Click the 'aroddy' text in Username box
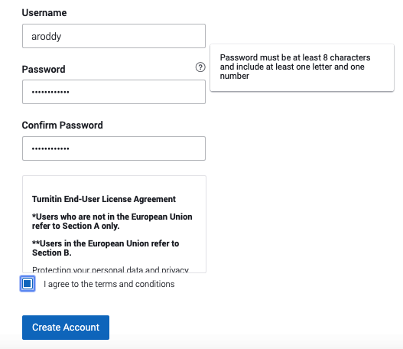Viewport: 403px width, 349px height. [46, 37]
